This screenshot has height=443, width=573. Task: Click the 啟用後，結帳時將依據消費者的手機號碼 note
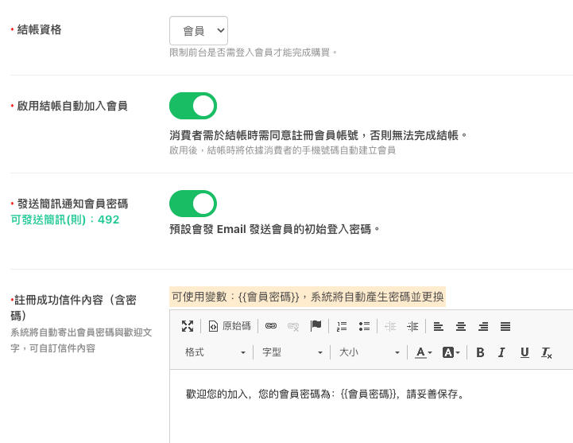click(282, 150)
